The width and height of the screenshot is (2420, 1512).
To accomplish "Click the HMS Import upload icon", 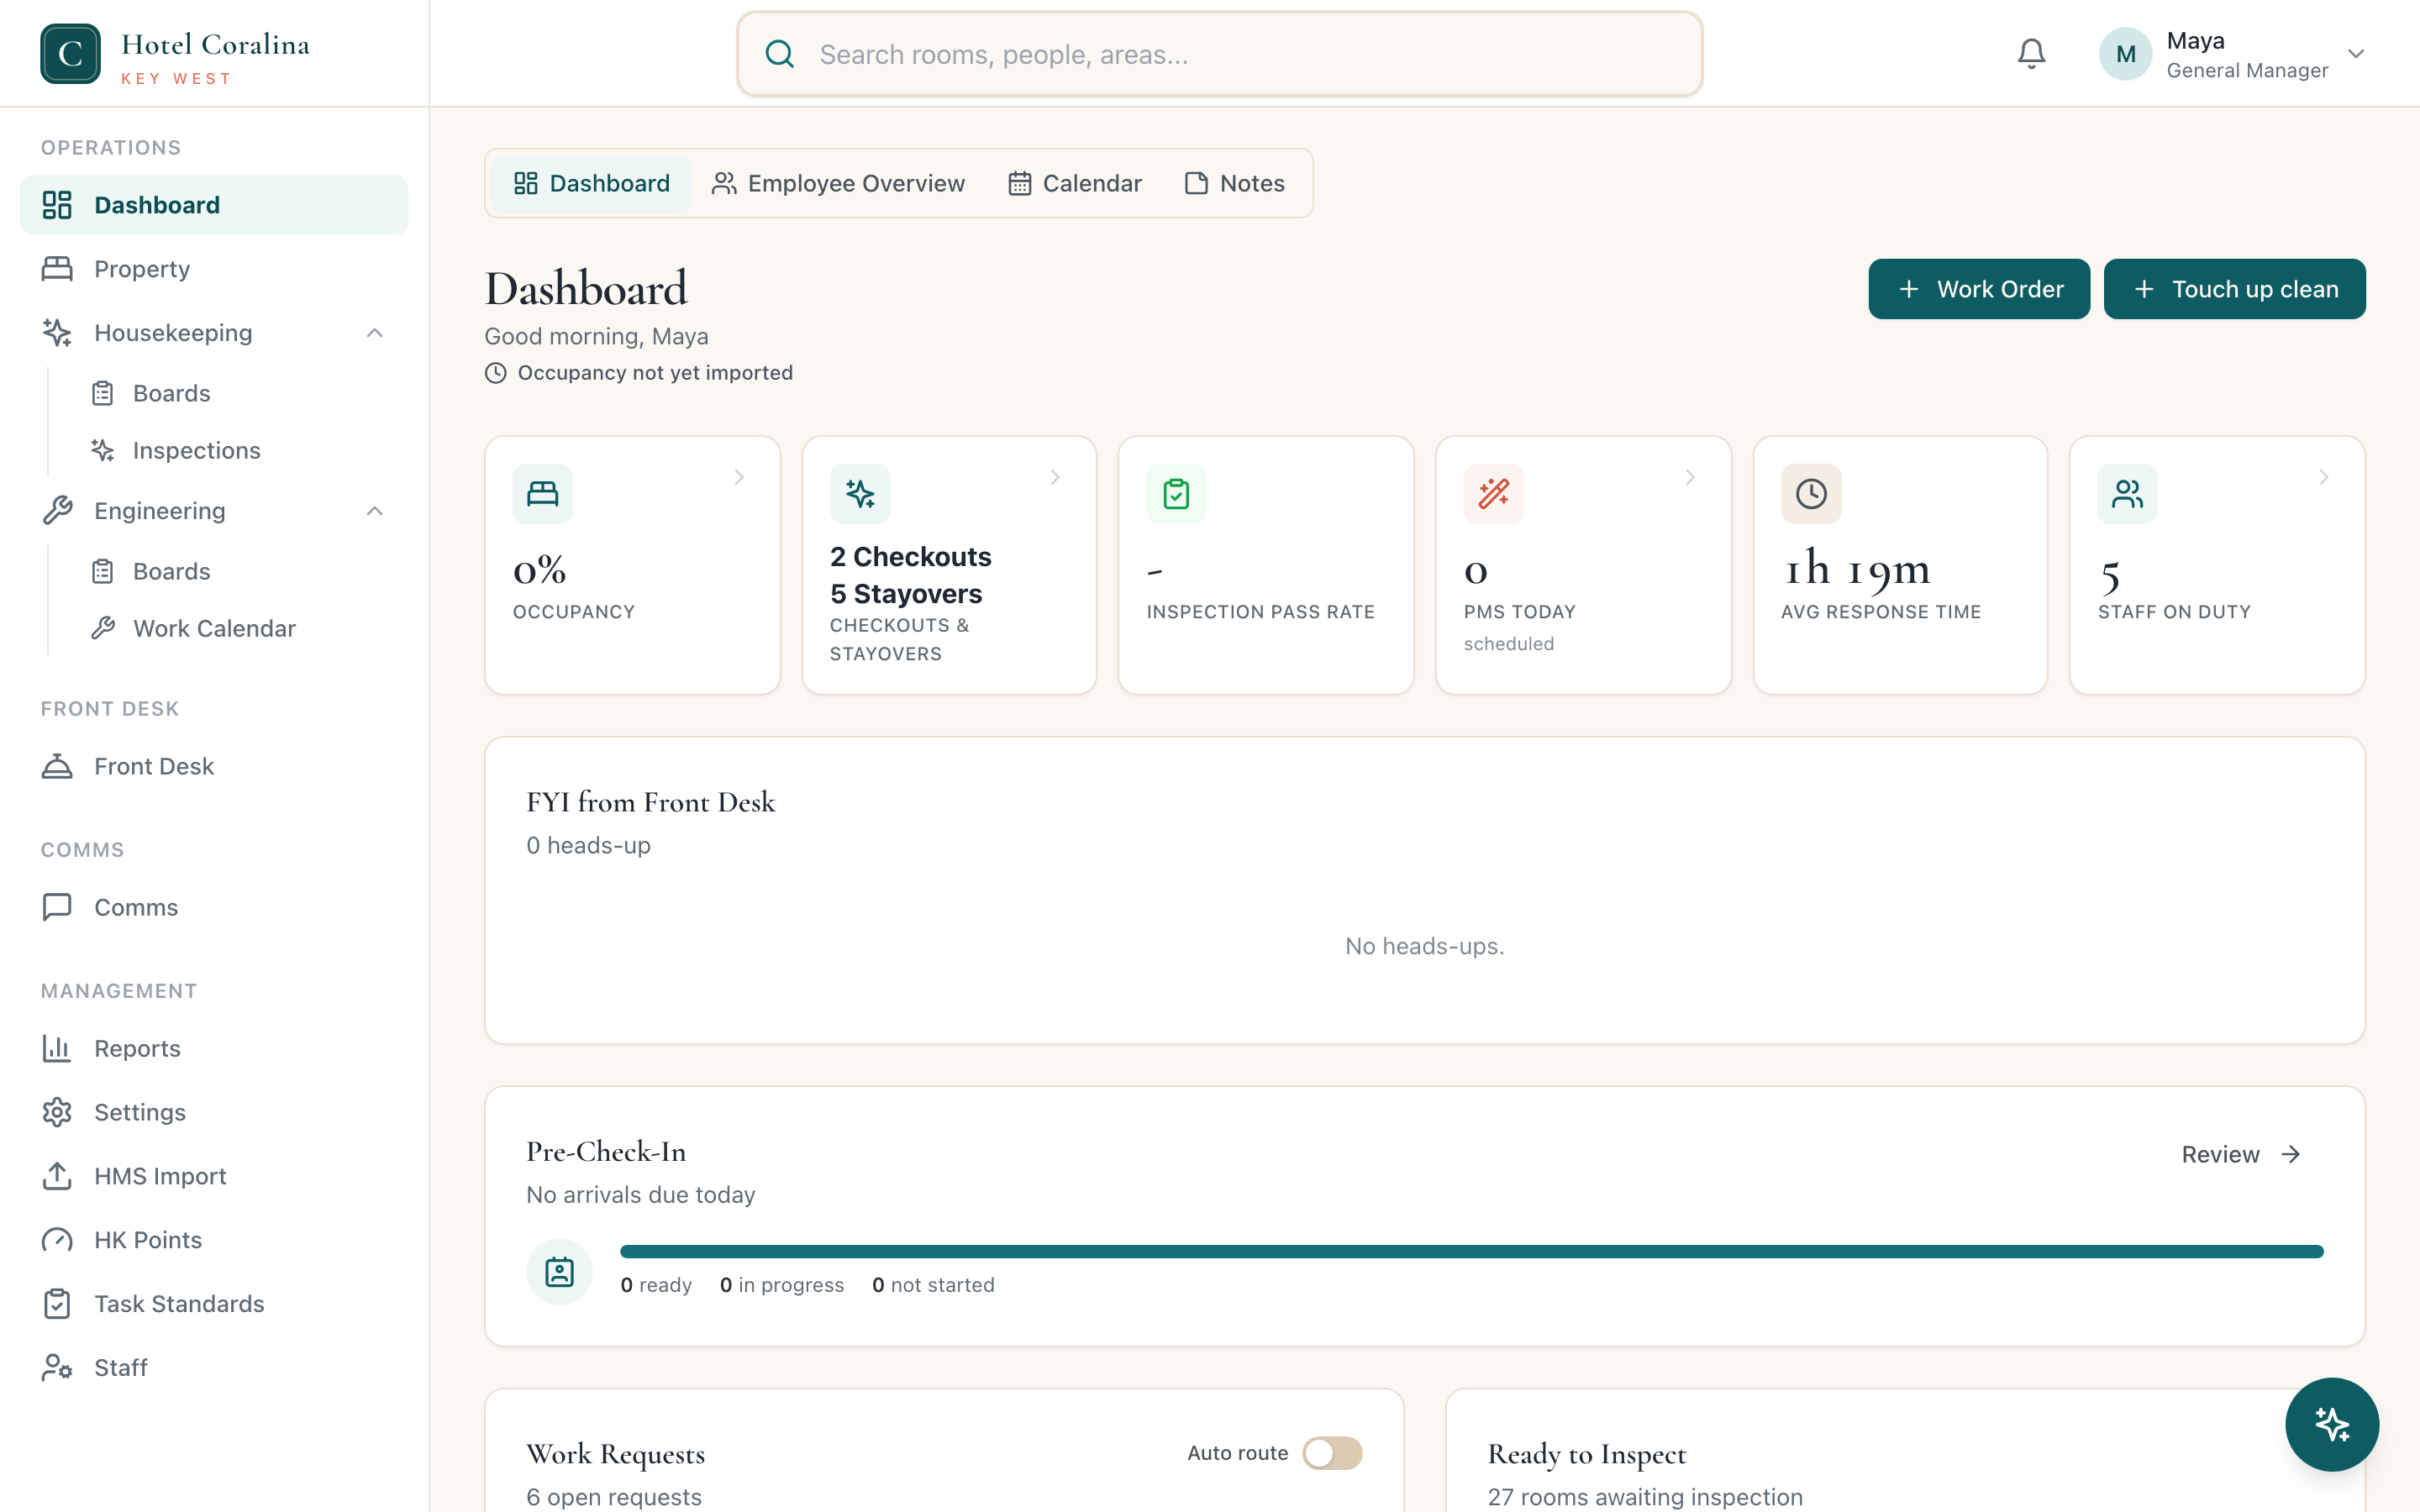I will coord(57,1176).
